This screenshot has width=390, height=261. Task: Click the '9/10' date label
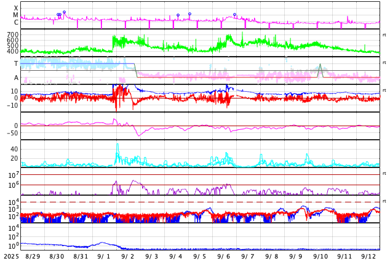320,257
